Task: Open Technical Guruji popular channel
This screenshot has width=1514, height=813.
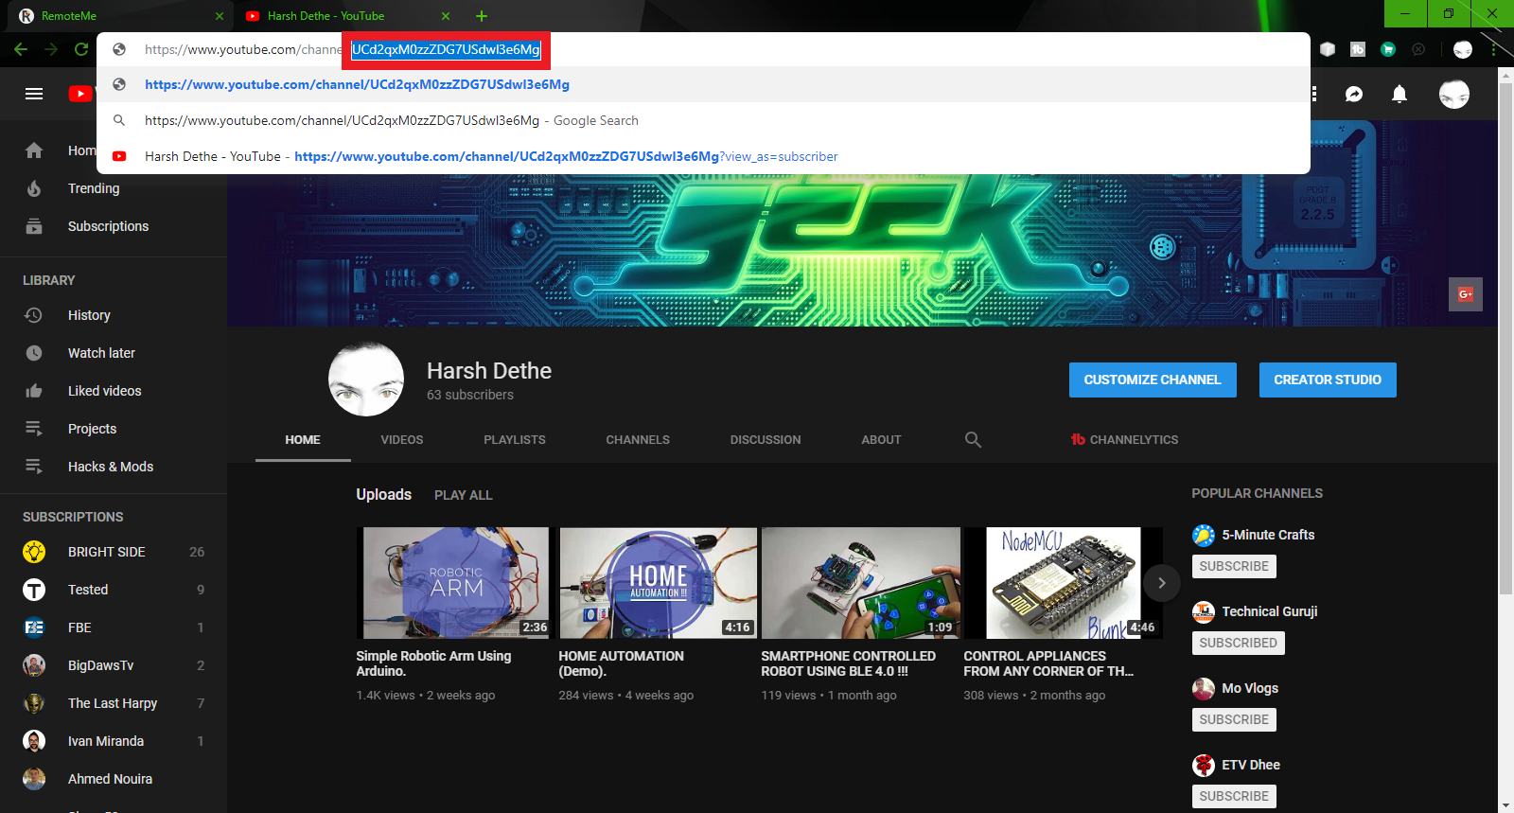Action: pyautogui.click(x=1269, y=611)
